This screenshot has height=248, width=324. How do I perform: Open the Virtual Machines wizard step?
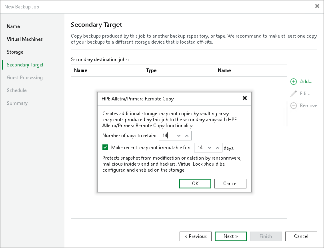tap(24, 39)
